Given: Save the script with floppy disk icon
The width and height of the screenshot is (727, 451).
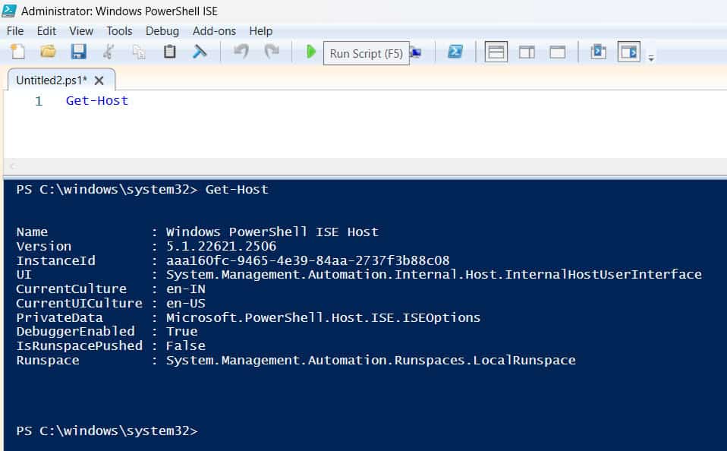Looking at the screenshot, I should (x=78, y=52).
